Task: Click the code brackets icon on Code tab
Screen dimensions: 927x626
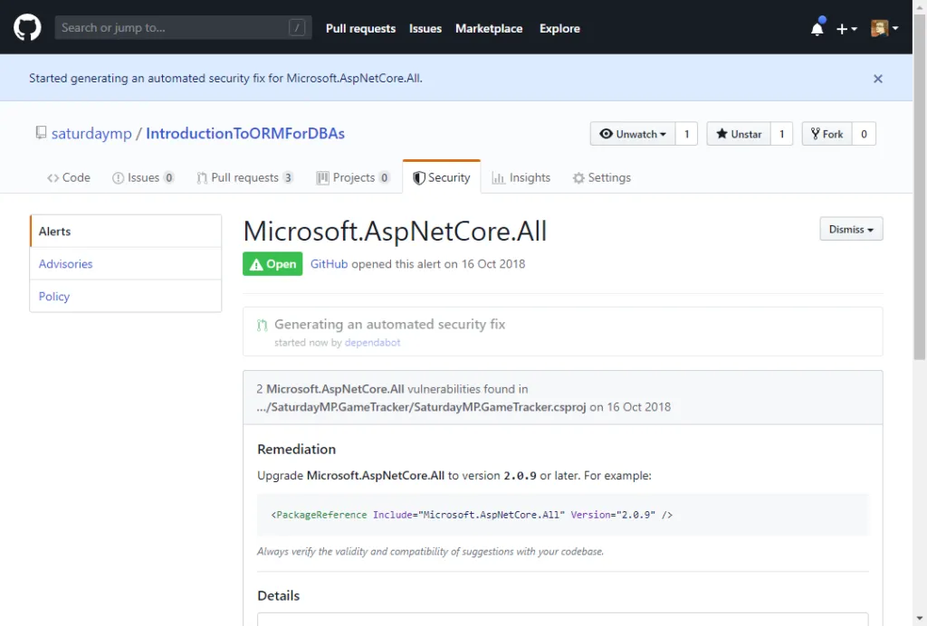Action: [53, 178]
